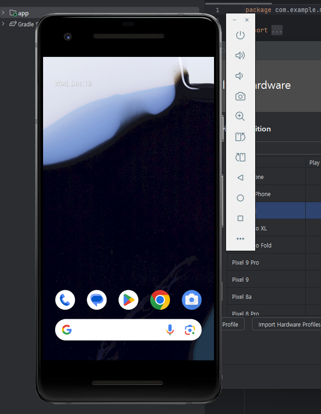Open the Google Play Store app
This screenshot has height=414, width=321.
coord(128,300)
